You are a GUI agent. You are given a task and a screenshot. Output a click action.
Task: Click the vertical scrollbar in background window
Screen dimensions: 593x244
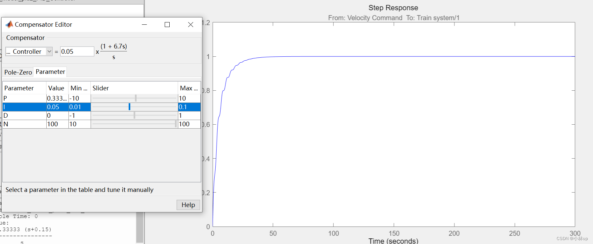[x=140, y=228]
